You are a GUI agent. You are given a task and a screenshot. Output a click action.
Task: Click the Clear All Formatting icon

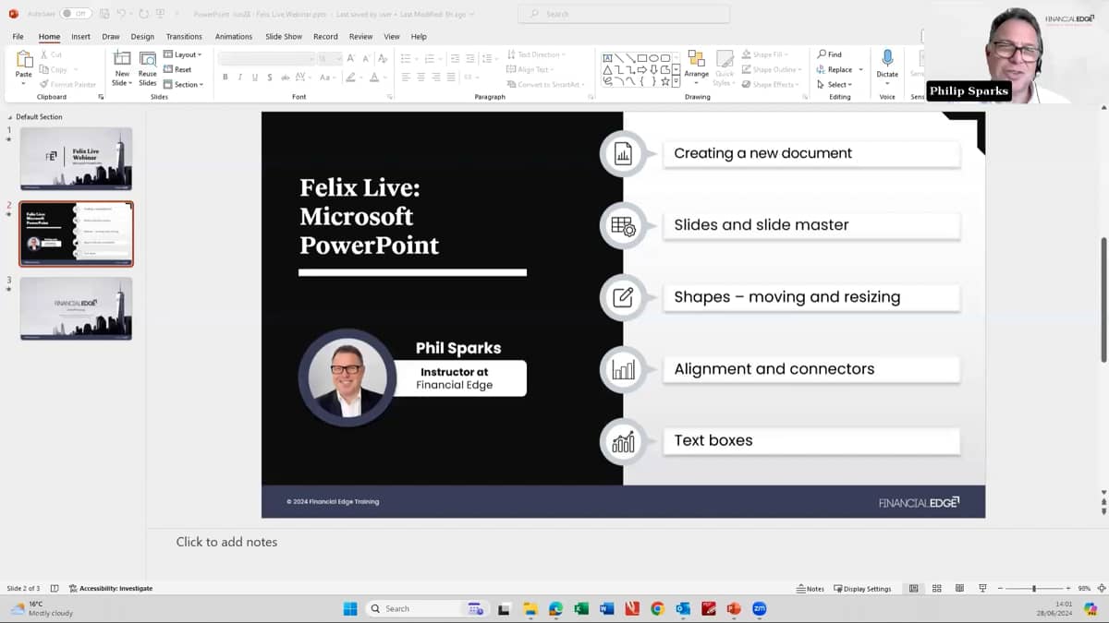coord(384,58)
